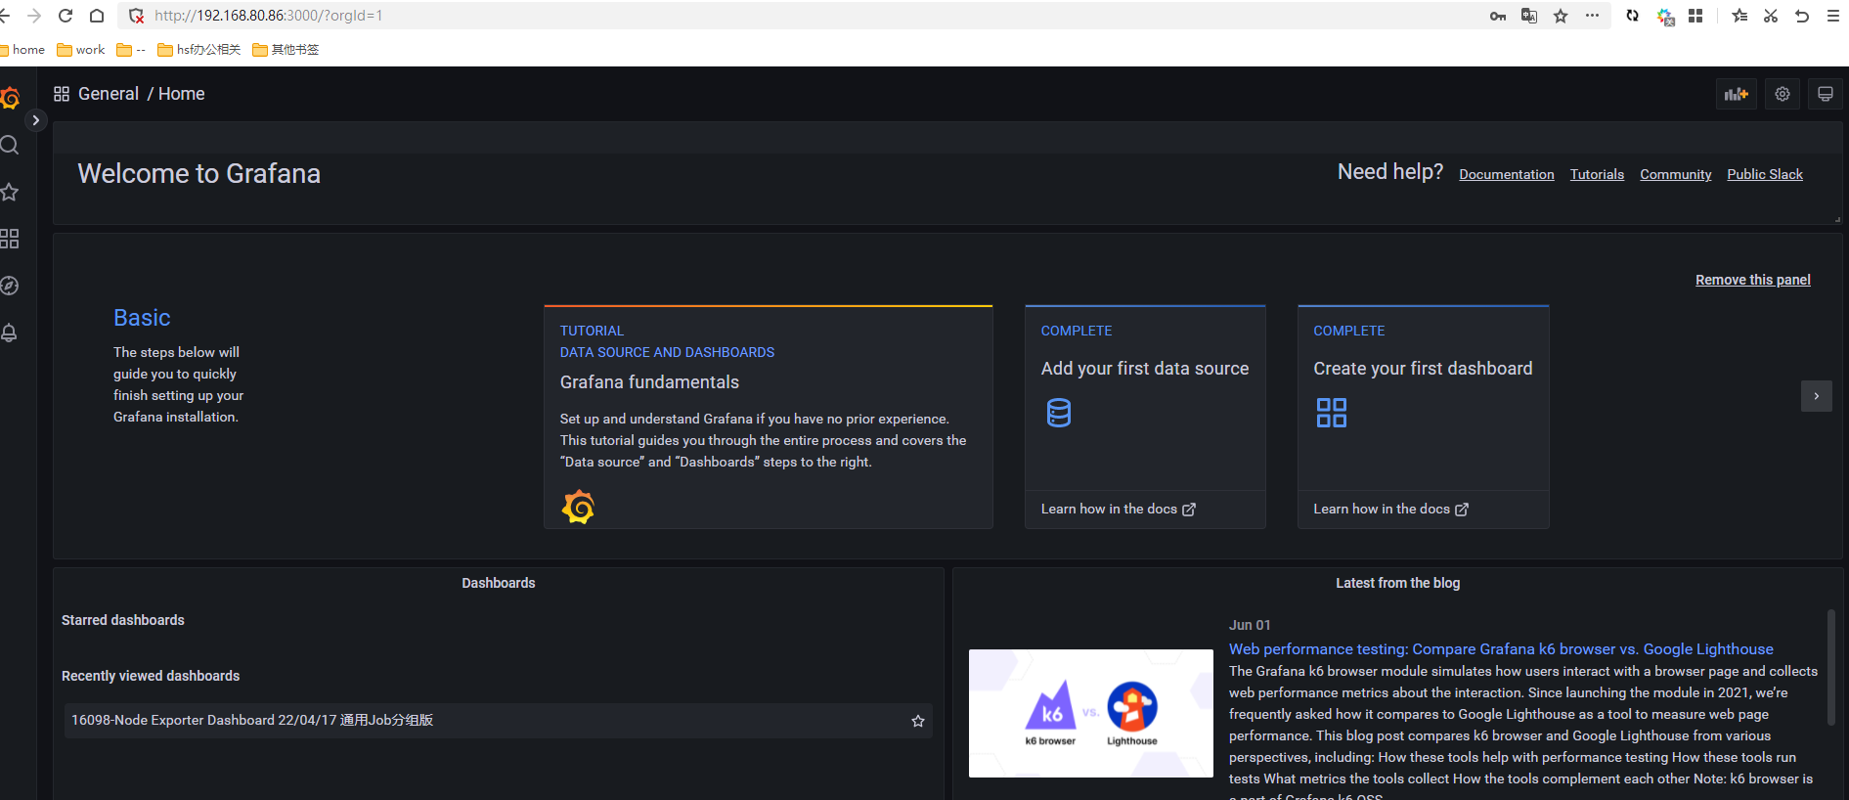Click the Add panel icon in the top bar
The image size is (1849, 800).
tap(1737, 94)
